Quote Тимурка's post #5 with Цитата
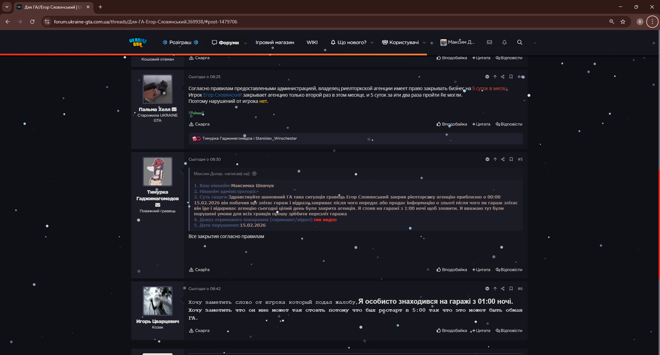Screen dimensions: 660x355 [481, 270]
